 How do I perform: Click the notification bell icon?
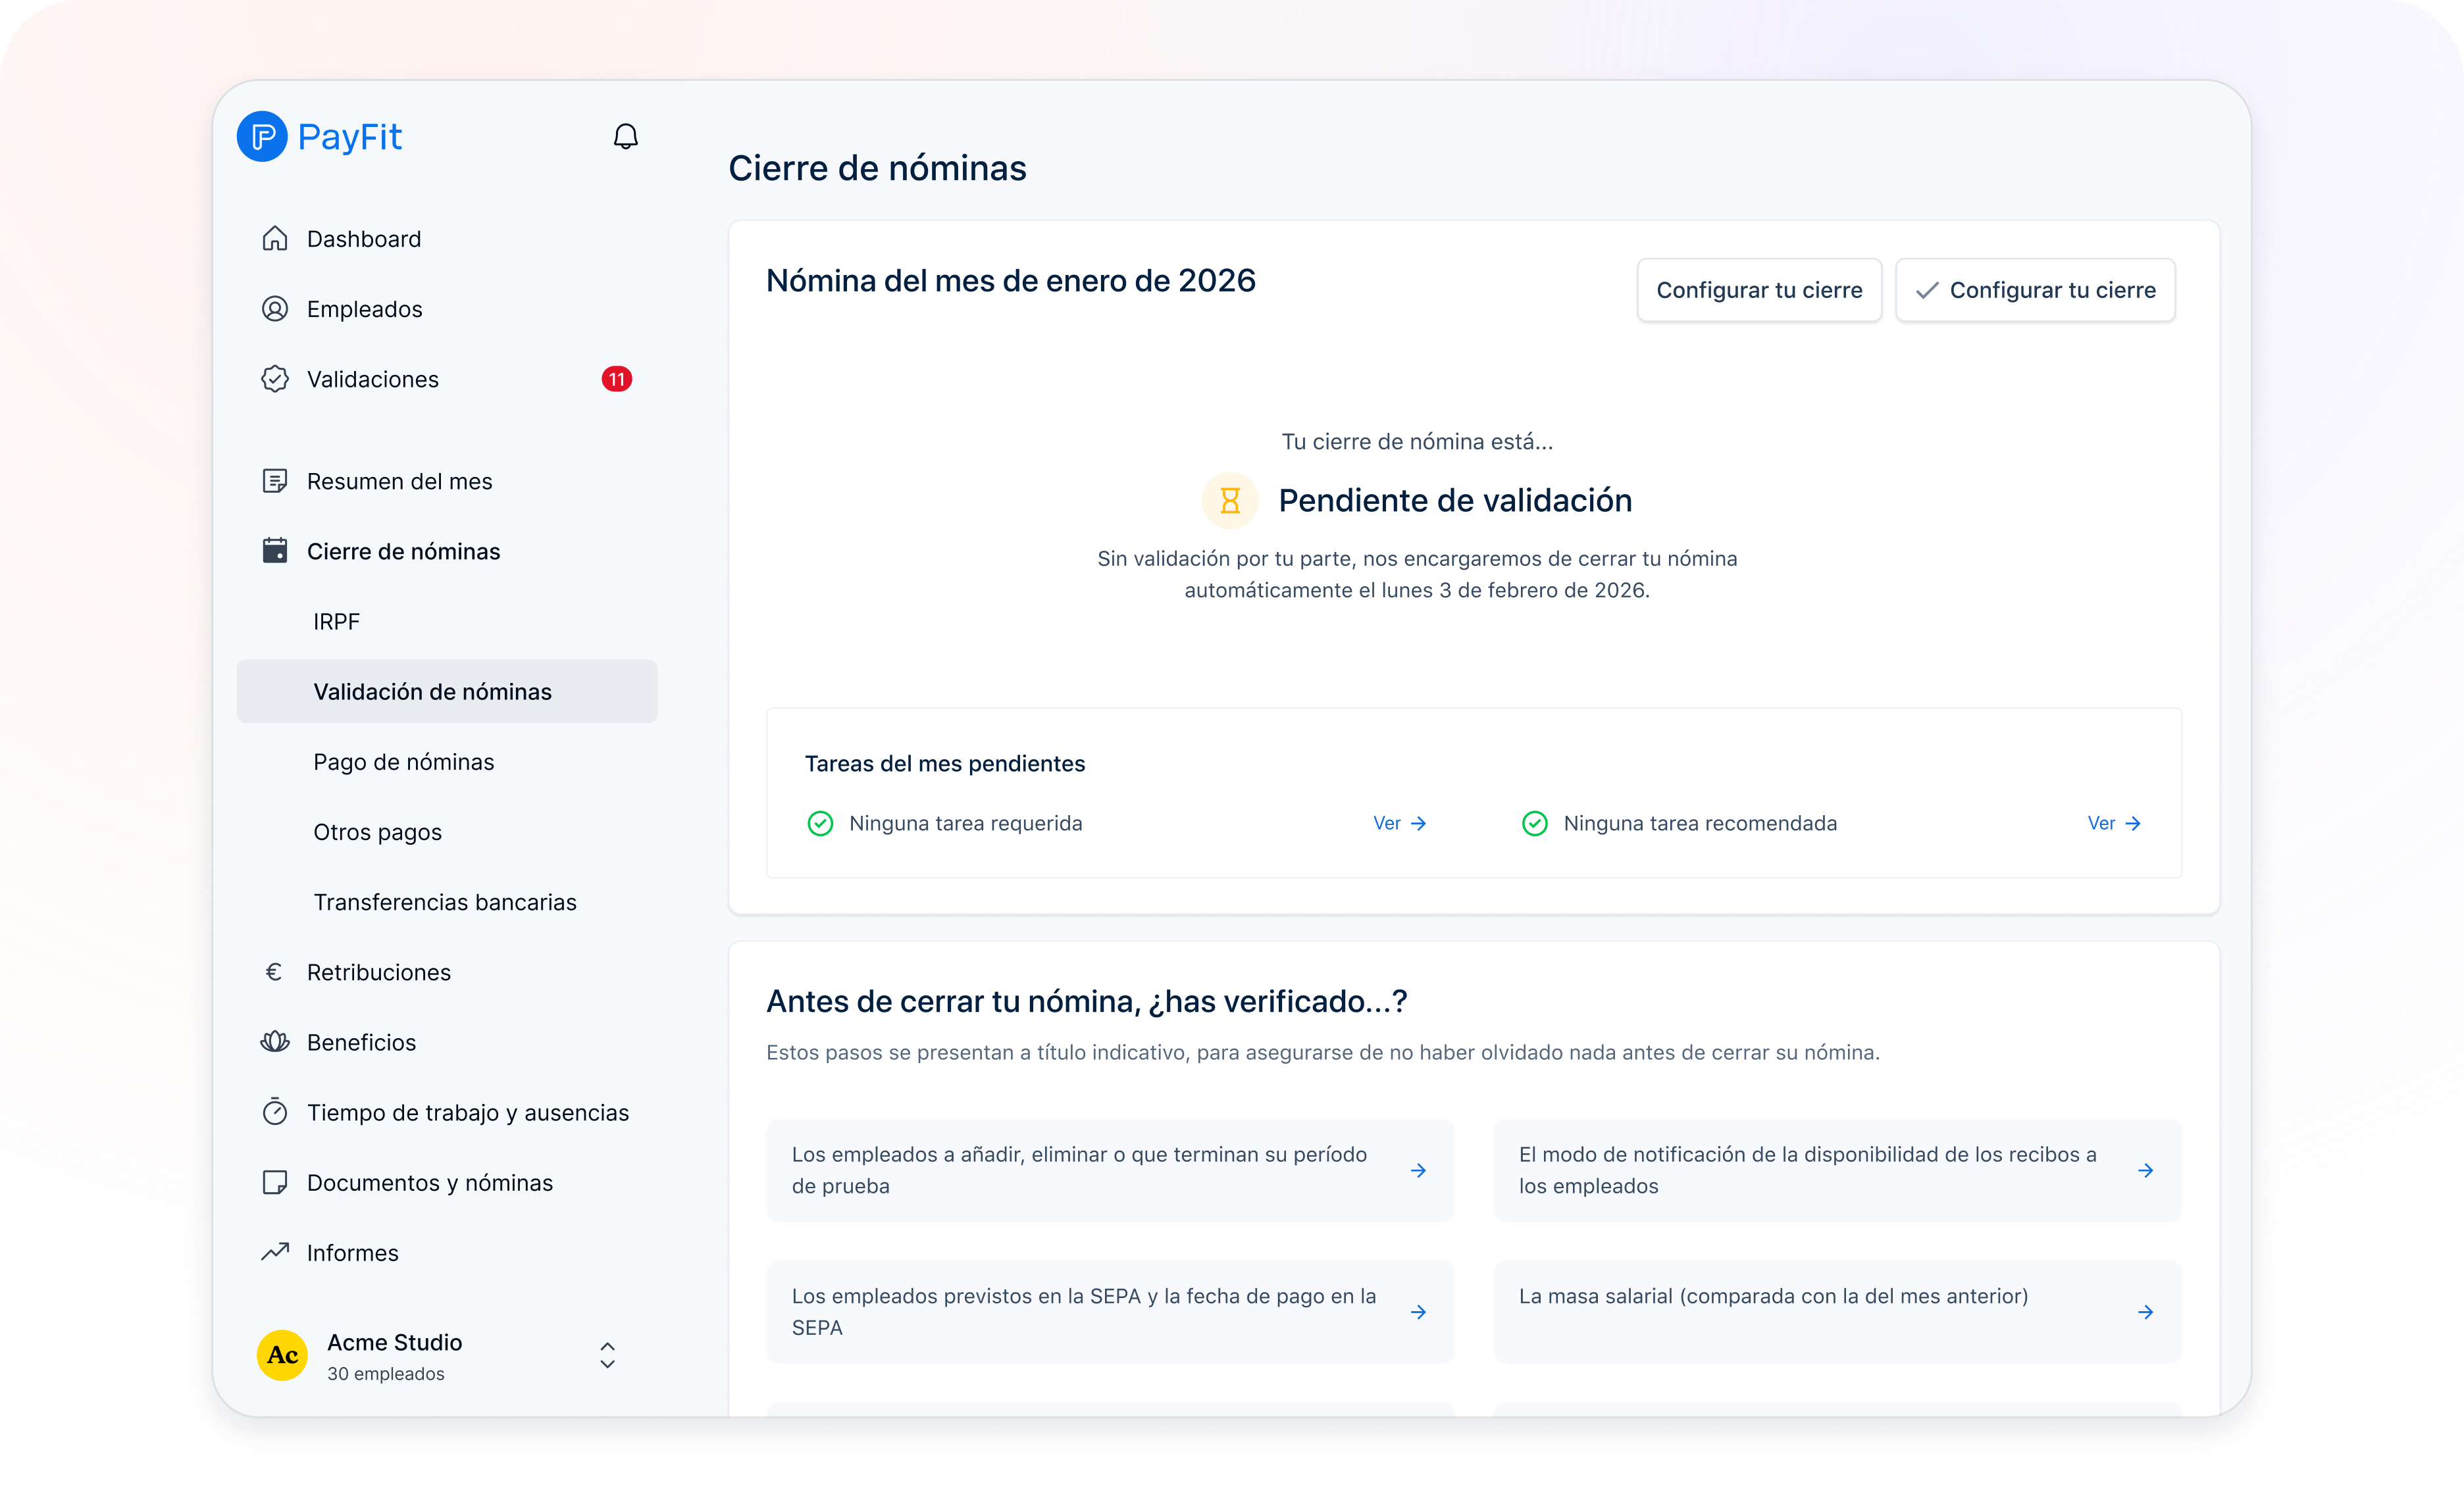(x=625, y=137)
